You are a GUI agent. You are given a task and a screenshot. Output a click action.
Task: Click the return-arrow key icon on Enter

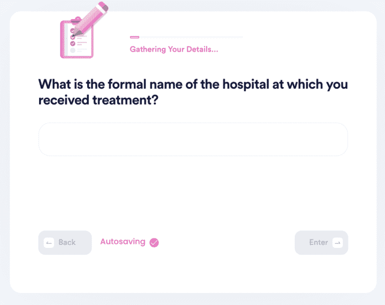click(x=337, y=242)
